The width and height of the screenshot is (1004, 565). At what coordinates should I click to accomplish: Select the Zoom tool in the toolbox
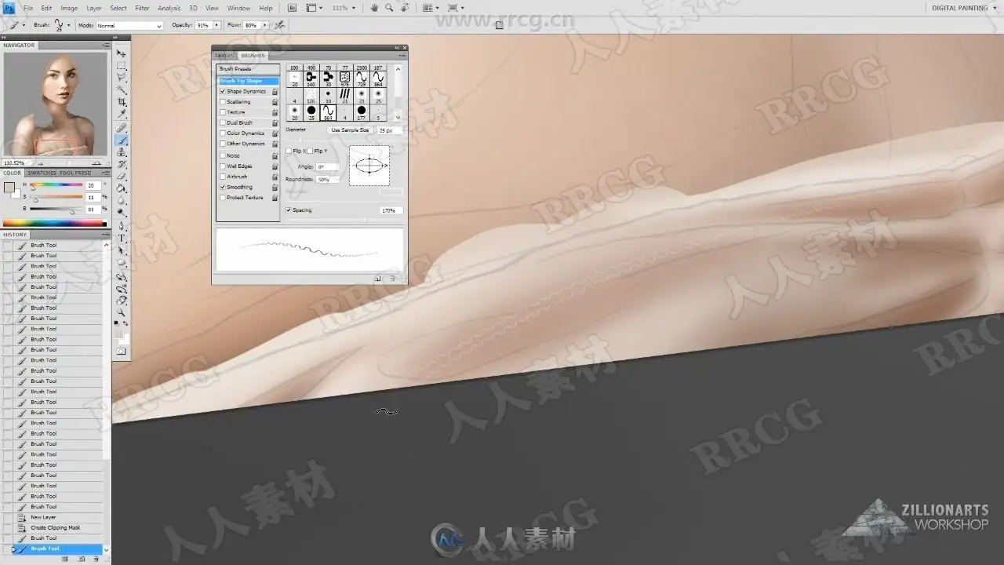[x=122, y=312]
